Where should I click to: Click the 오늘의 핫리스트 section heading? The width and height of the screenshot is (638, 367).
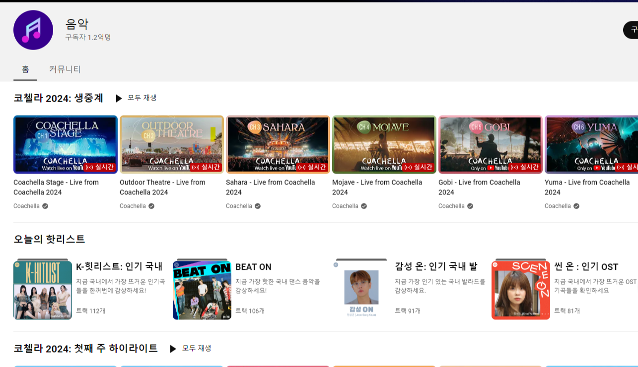point(49,240)
